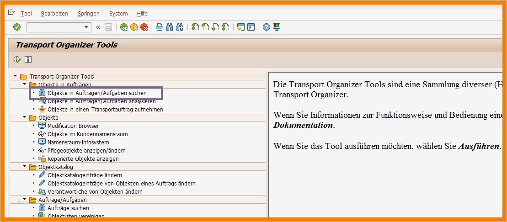
Task: Open Help question mark icon
Action: coord(266,27)
